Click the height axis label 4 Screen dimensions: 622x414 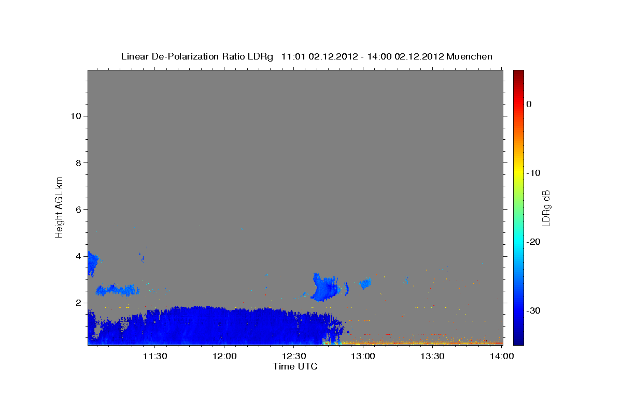pos(78,256)
